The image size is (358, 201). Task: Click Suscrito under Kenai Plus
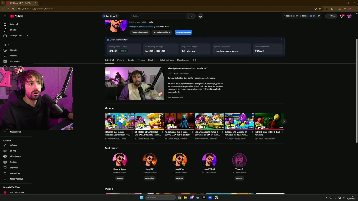tap(180, 178)
